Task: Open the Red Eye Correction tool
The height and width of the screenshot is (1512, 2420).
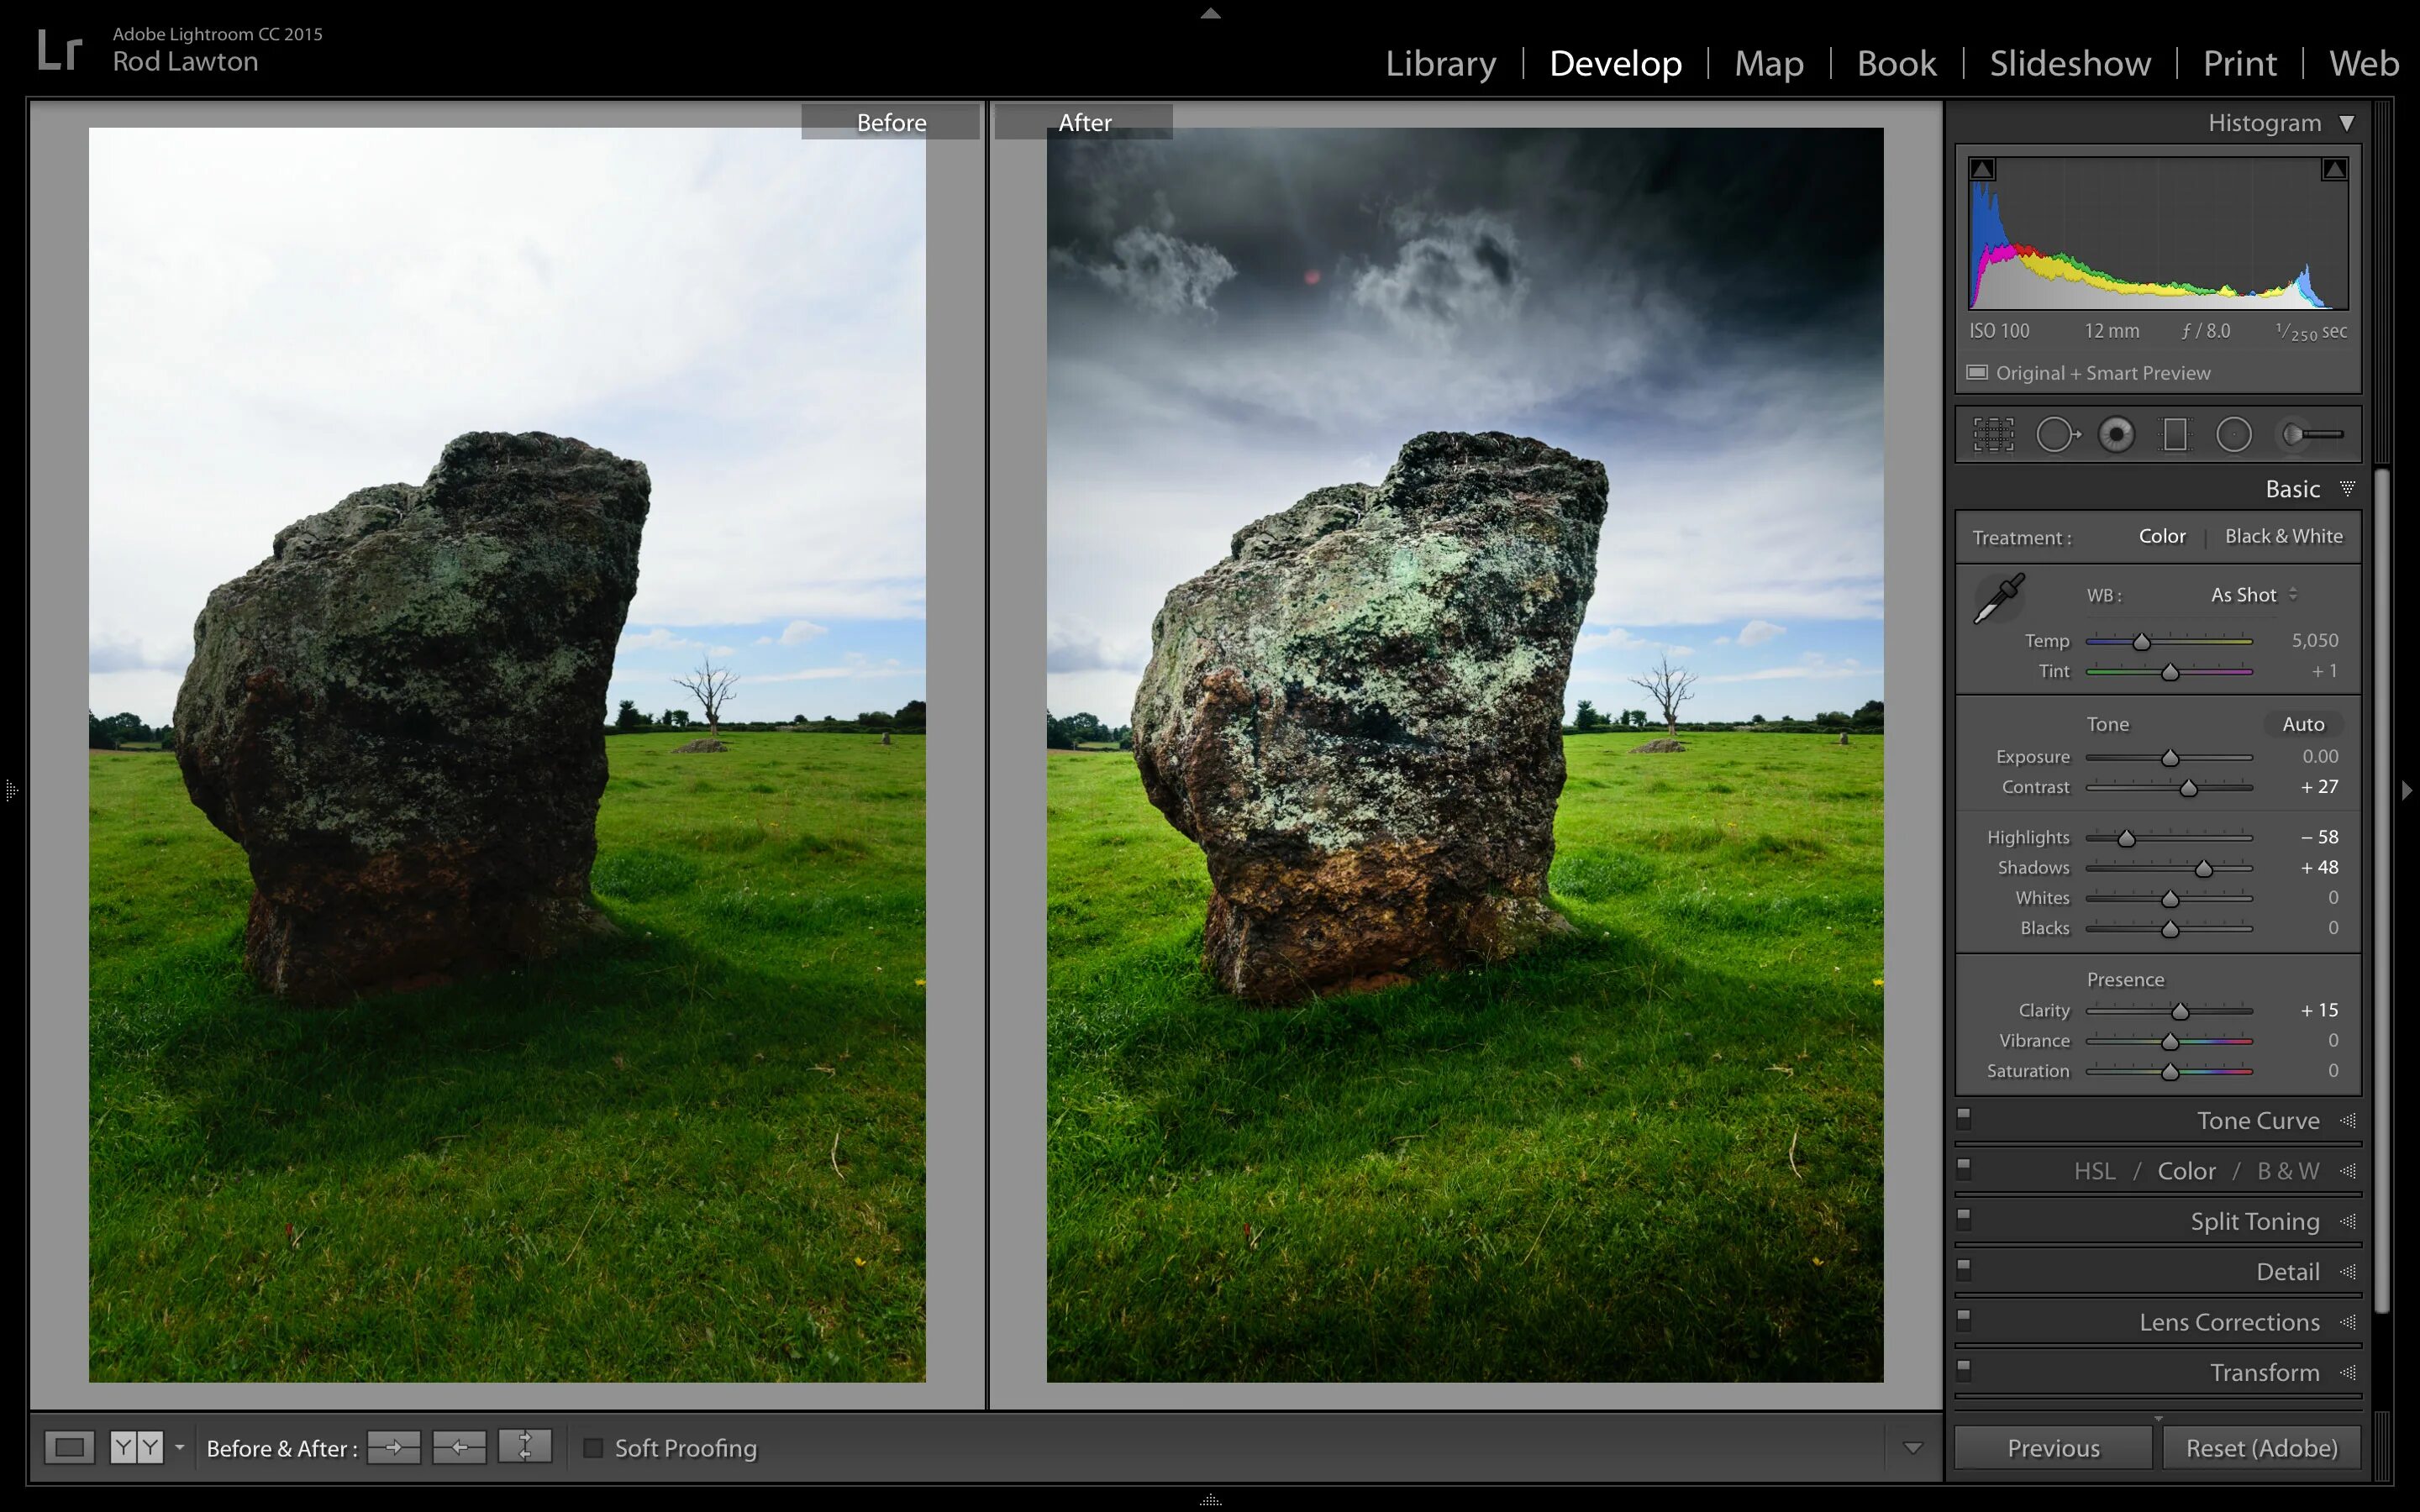Action: pos(2117,433)
